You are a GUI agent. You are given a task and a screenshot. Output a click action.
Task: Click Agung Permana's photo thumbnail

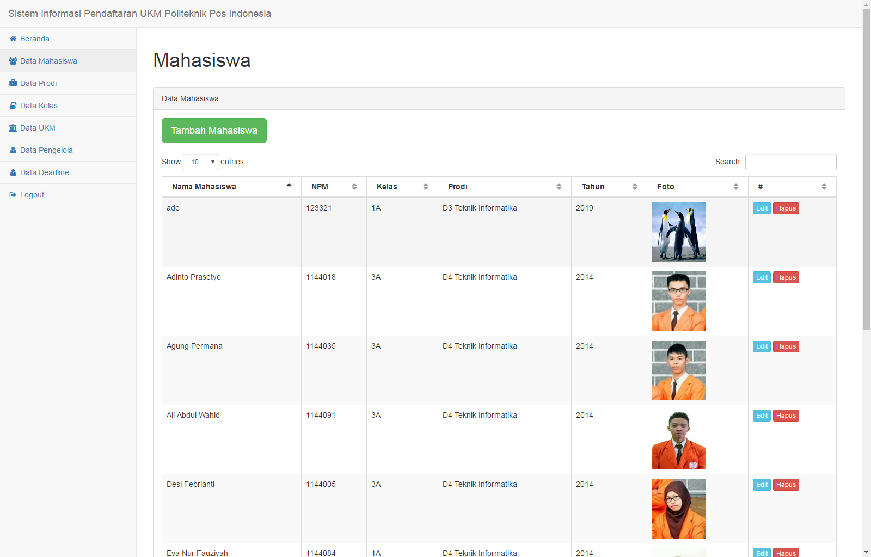coord(679,370)
